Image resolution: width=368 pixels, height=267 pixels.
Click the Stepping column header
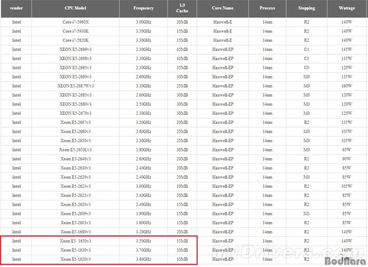(x=307, y=8)
